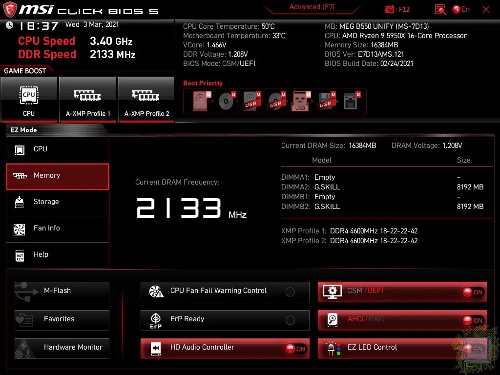Select the USB floppy boot device icon

pyautogui.click(x=326, y=101)
